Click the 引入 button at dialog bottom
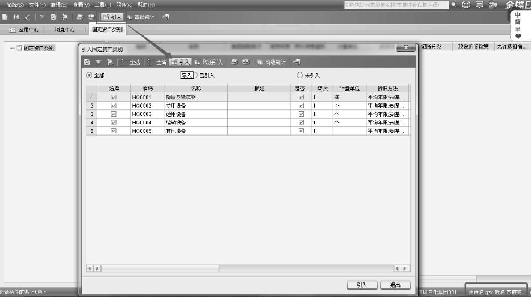This screenshot has height=297, width=531. tap(362, 285)
